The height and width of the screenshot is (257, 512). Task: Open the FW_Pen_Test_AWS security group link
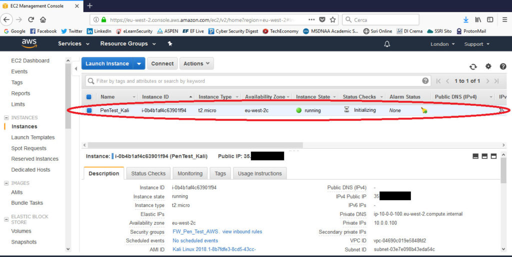[x=196, y=232]
